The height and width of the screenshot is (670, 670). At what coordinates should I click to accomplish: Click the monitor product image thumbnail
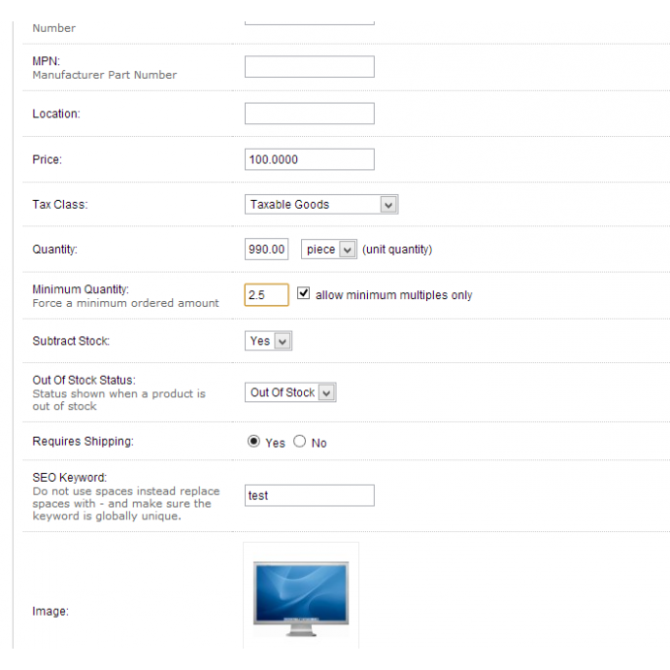pos(301,599)
